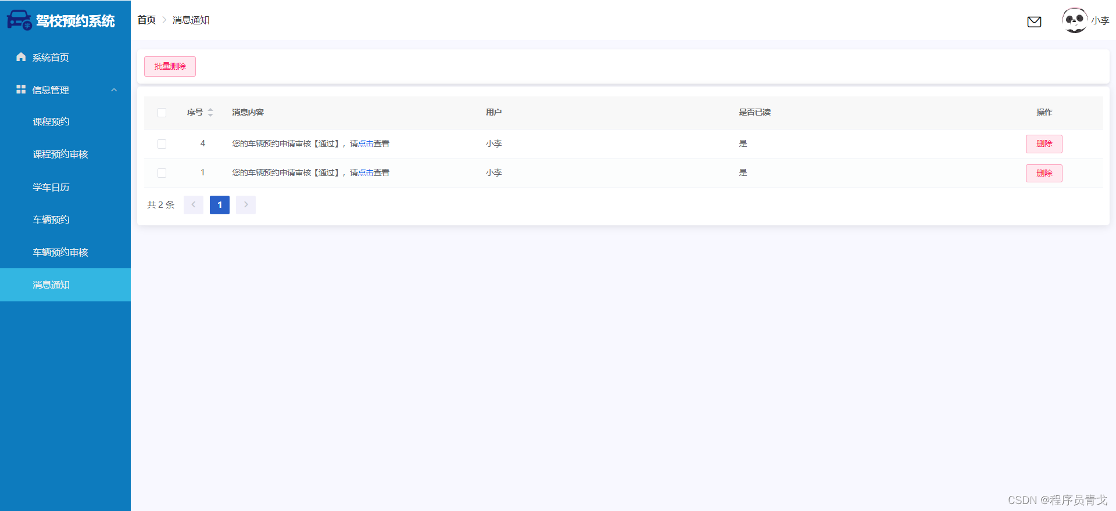Viewport: 1116px width, 511px height.
Task: Open 车辆预约 menu item
Action: tap(65, 219)
